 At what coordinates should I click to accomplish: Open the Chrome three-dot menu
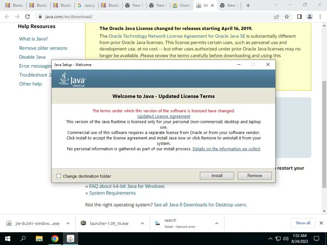[320, 17]
